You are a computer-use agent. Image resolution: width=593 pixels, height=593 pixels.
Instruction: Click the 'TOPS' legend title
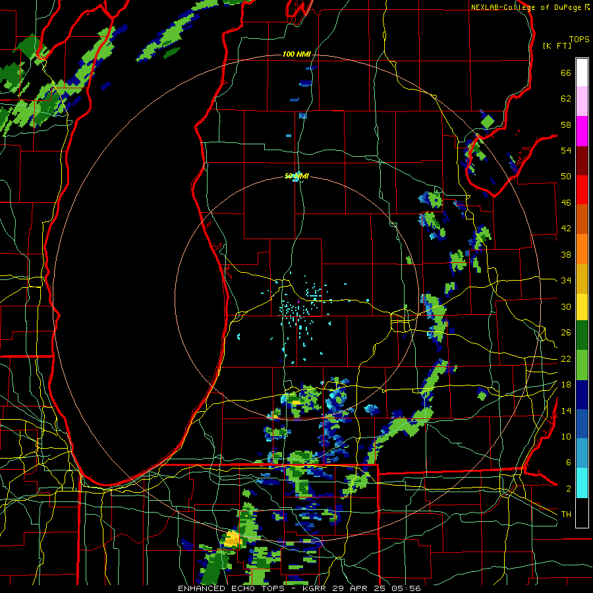(579, 40)
